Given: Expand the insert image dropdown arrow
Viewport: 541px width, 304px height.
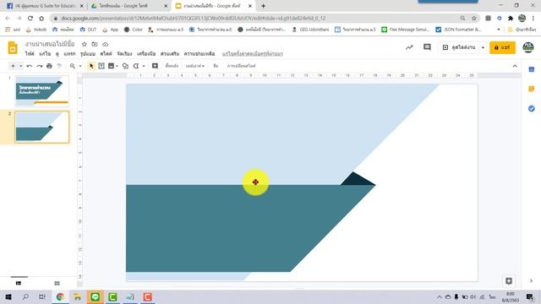Looking at the screenshot, I should [117, 66].
